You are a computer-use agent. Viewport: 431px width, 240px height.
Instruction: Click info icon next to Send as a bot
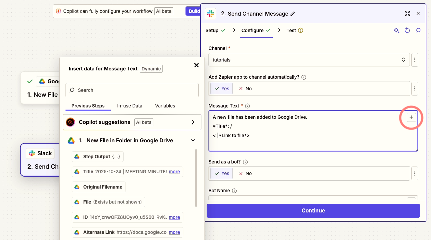pyautogui.click(x=245, y=162)
